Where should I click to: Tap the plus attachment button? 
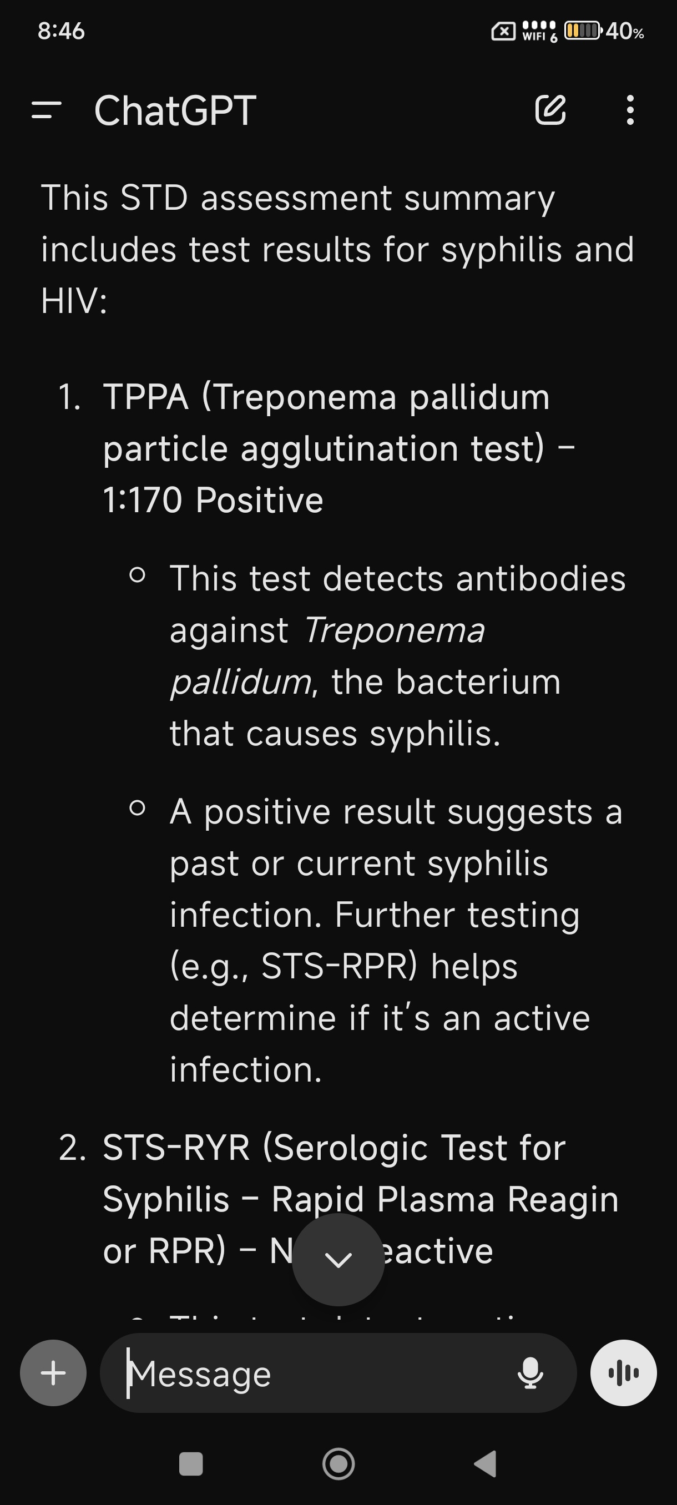click(53, 1373)
